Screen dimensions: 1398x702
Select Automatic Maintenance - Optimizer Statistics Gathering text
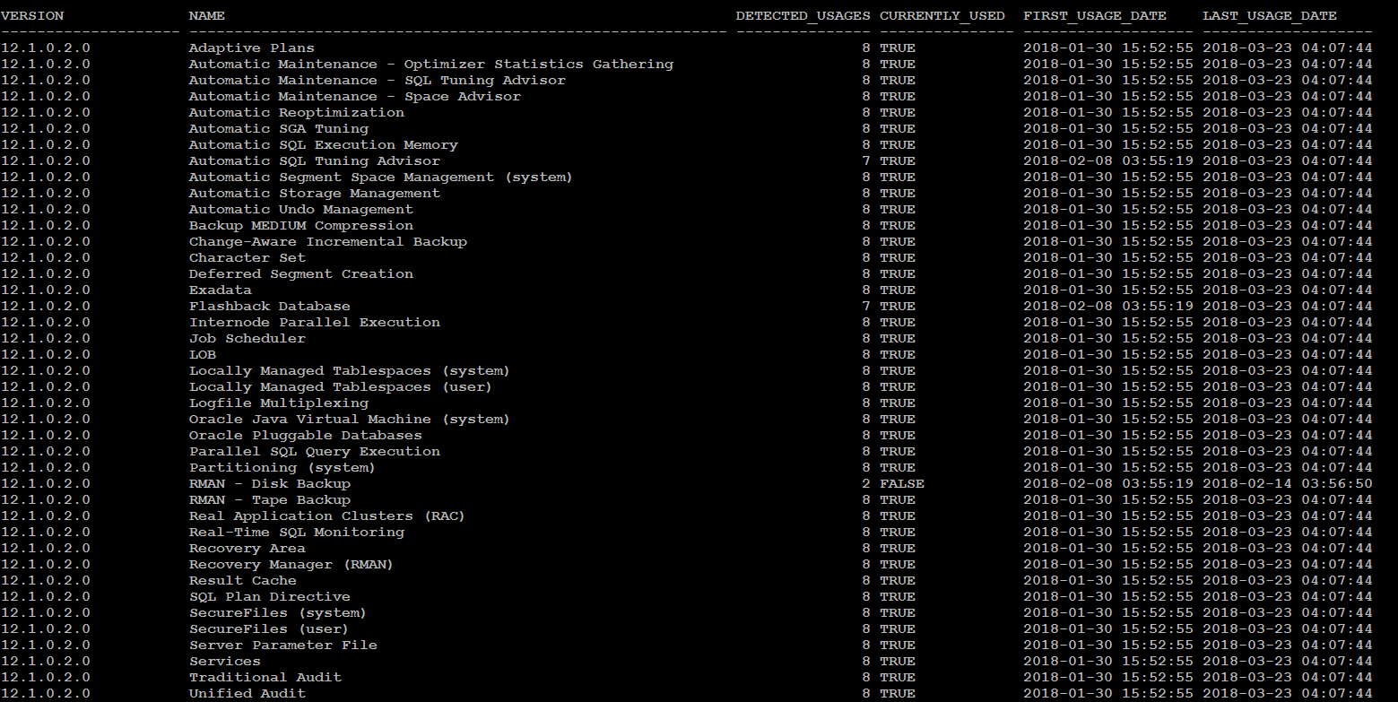[431, 64]
